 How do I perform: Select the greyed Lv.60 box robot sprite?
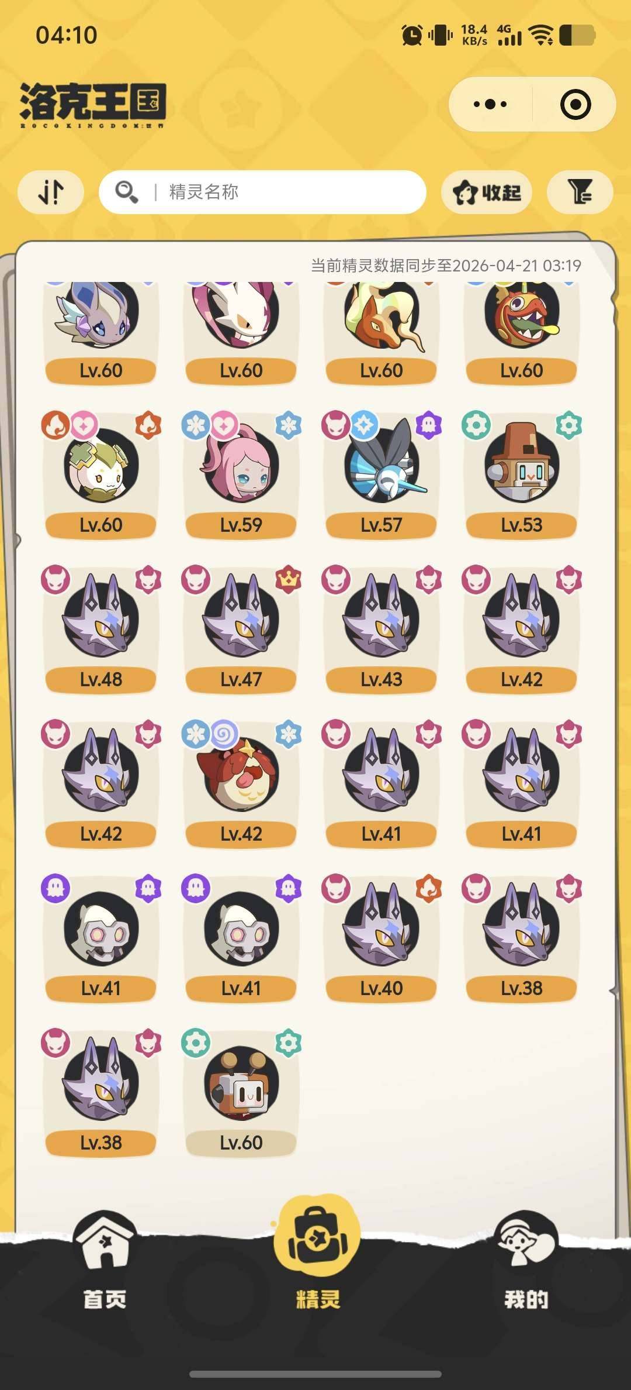241,1093
